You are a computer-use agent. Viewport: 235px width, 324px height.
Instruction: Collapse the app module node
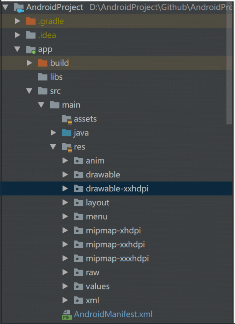[x=17, y=49]
